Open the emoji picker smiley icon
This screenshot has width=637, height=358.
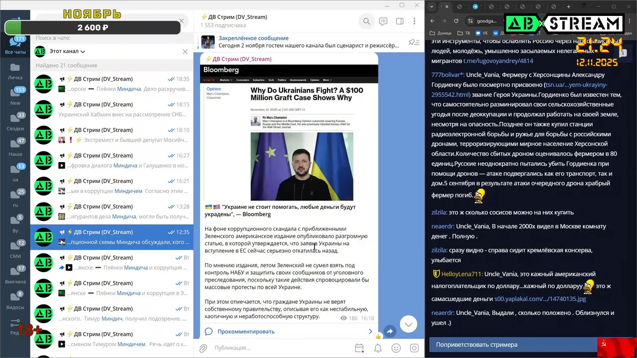tap(396, 348)
